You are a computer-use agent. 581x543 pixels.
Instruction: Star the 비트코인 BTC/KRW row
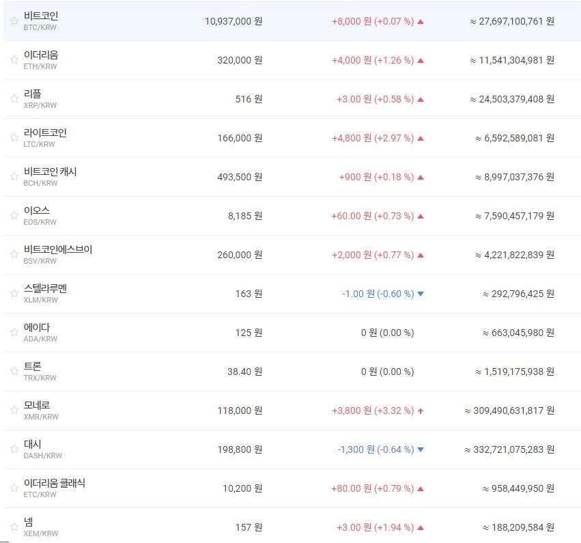click(x=14, y=20)
